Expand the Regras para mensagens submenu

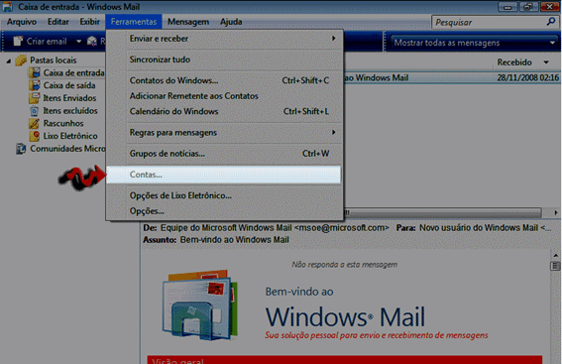pos(334,132)
